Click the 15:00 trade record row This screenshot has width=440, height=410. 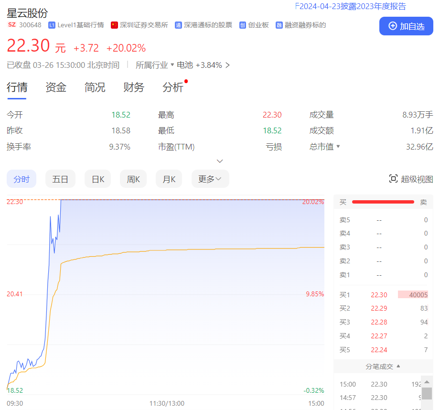pos(380,384)
